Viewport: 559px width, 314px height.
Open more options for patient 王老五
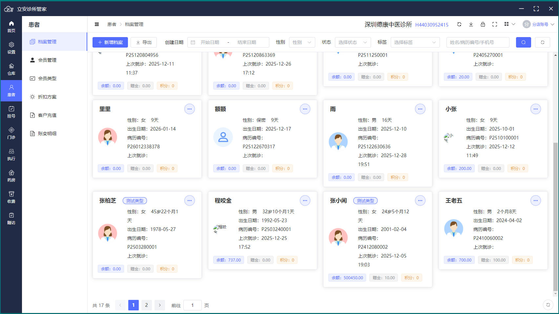pos(536,200)
